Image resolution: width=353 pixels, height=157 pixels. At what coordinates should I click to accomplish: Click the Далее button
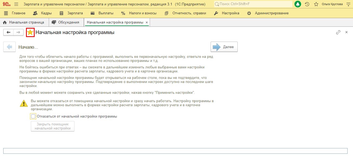pyautogui.click(x=224, y=47)
